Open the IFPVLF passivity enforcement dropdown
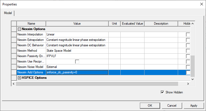The height and width of the screenshot is (111, 206). pos(77,56)
